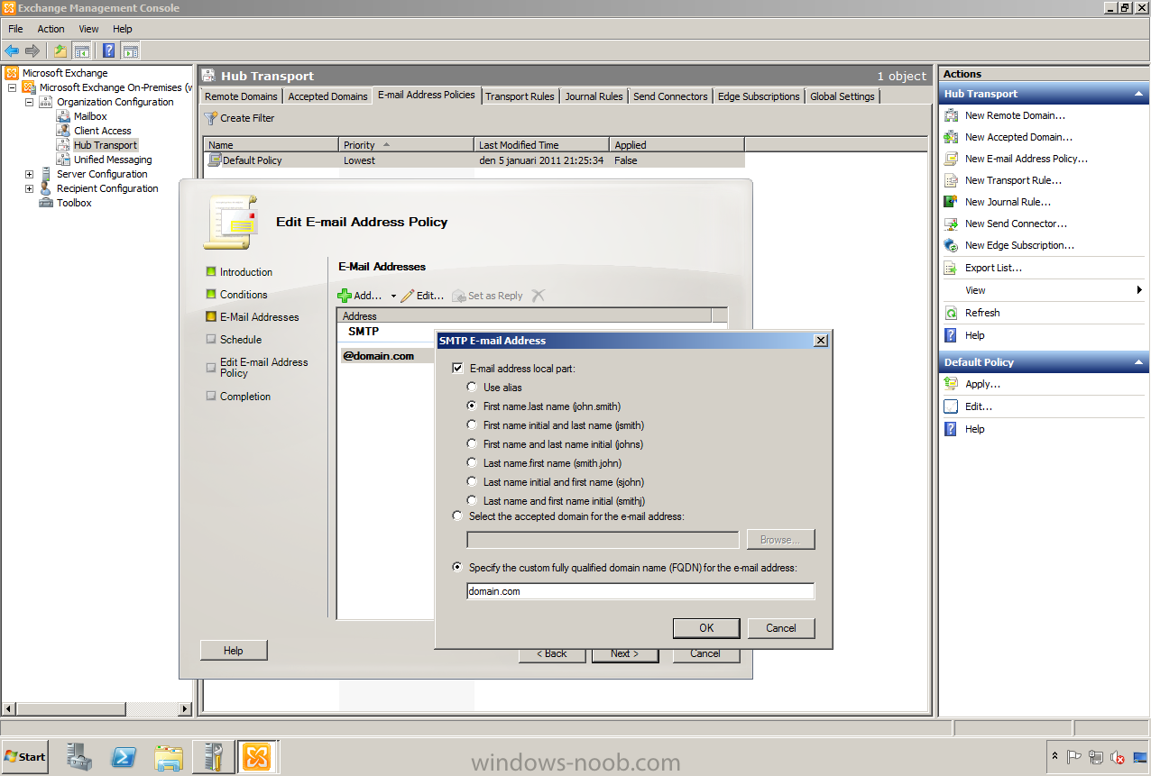Show hidden icons in the system tray
1151x776 pixels.
pyautogui.click(x=1054, y=756)
